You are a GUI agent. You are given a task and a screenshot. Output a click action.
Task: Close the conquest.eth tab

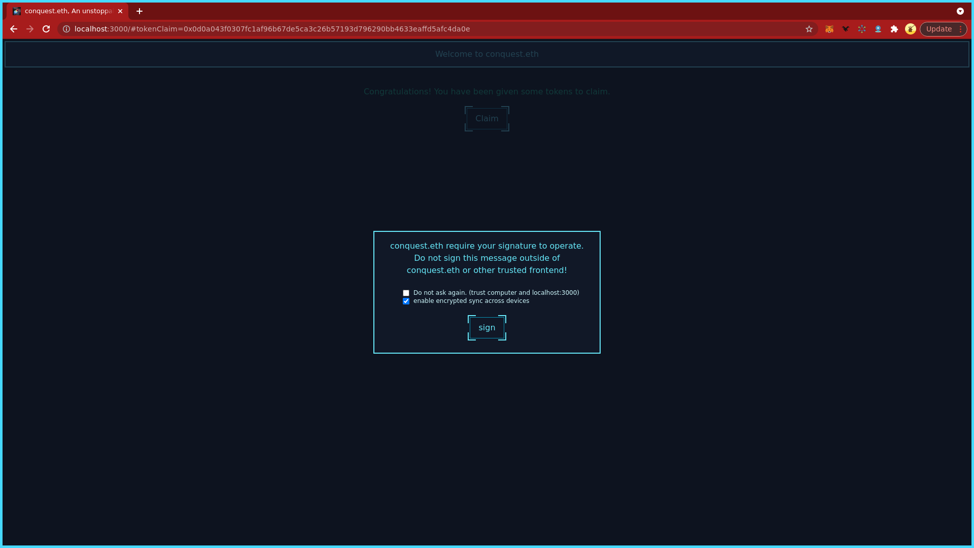point(120,11)
